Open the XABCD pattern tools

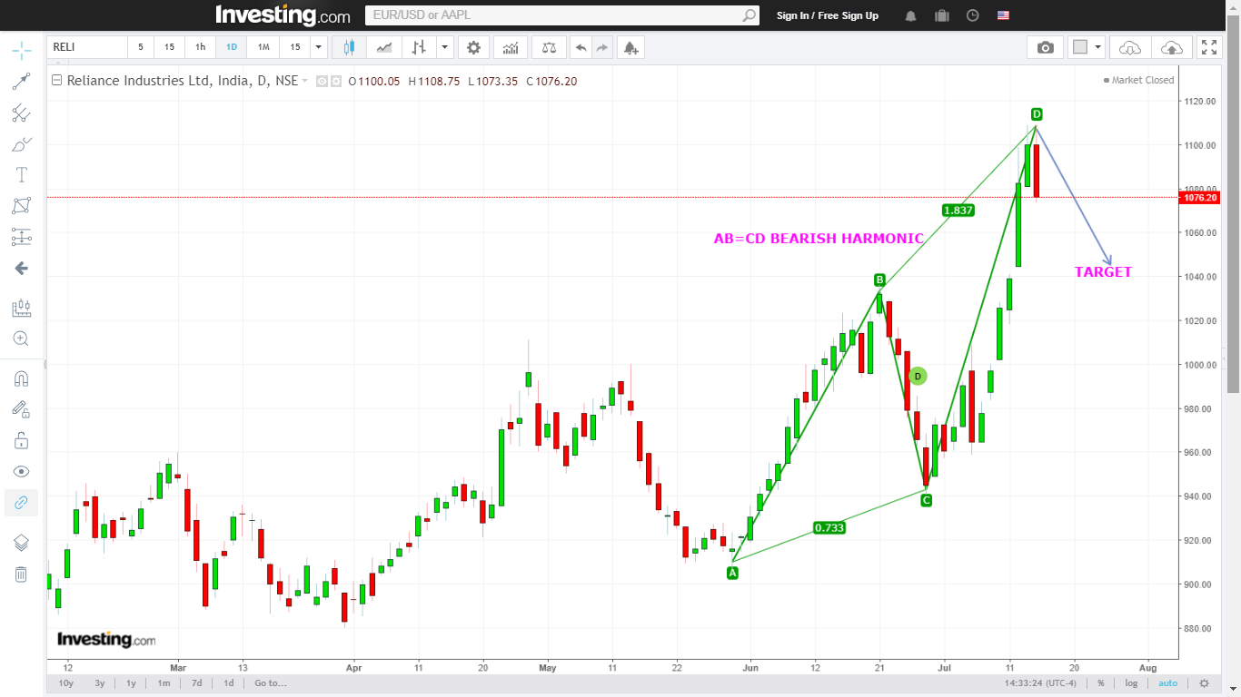point(21,206)
